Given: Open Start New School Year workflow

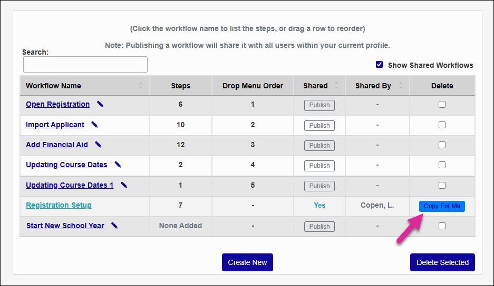Looking at the screenshot, I should click(65, 226).
